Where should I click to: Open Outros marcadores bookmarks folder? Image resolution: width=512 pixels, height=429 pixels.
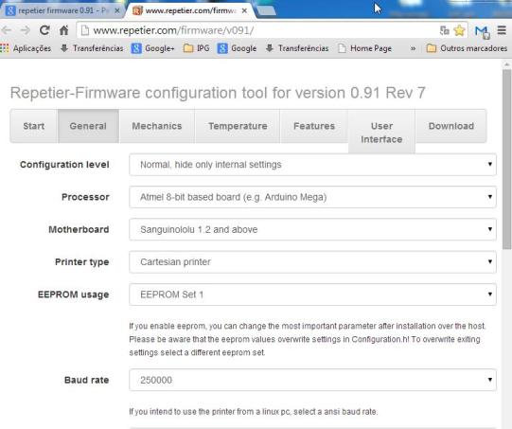(467, 48)
